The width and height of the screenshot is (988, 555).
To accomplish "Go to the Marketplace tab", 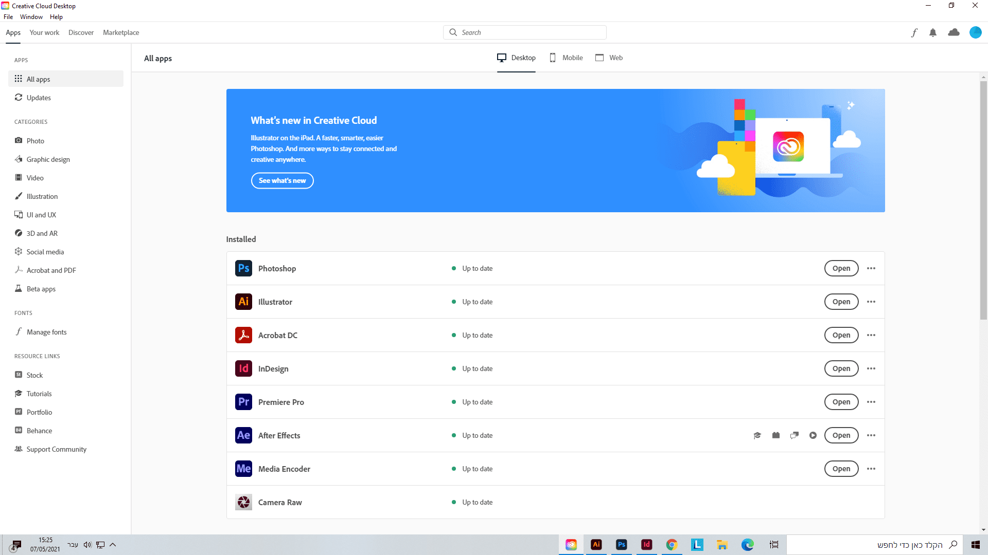I will 121,32.
